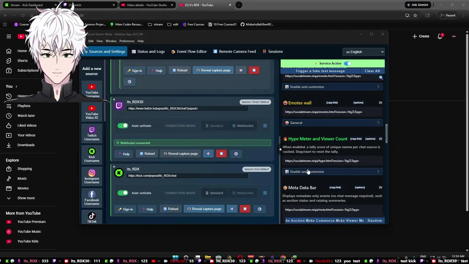Image resolution: width=469 pixels, height=264 pixels.
Task: Expand the General section of Emotes wall
Action: pos(332,123)
